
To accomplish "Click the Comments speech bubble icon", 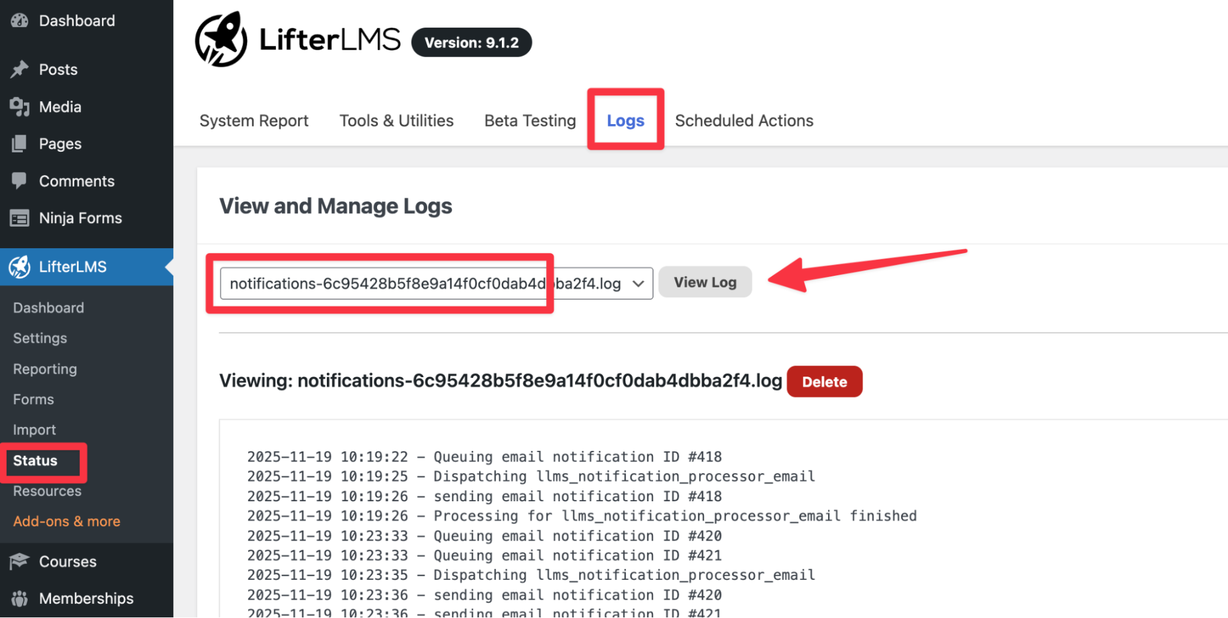I will (x=20, y=181).
